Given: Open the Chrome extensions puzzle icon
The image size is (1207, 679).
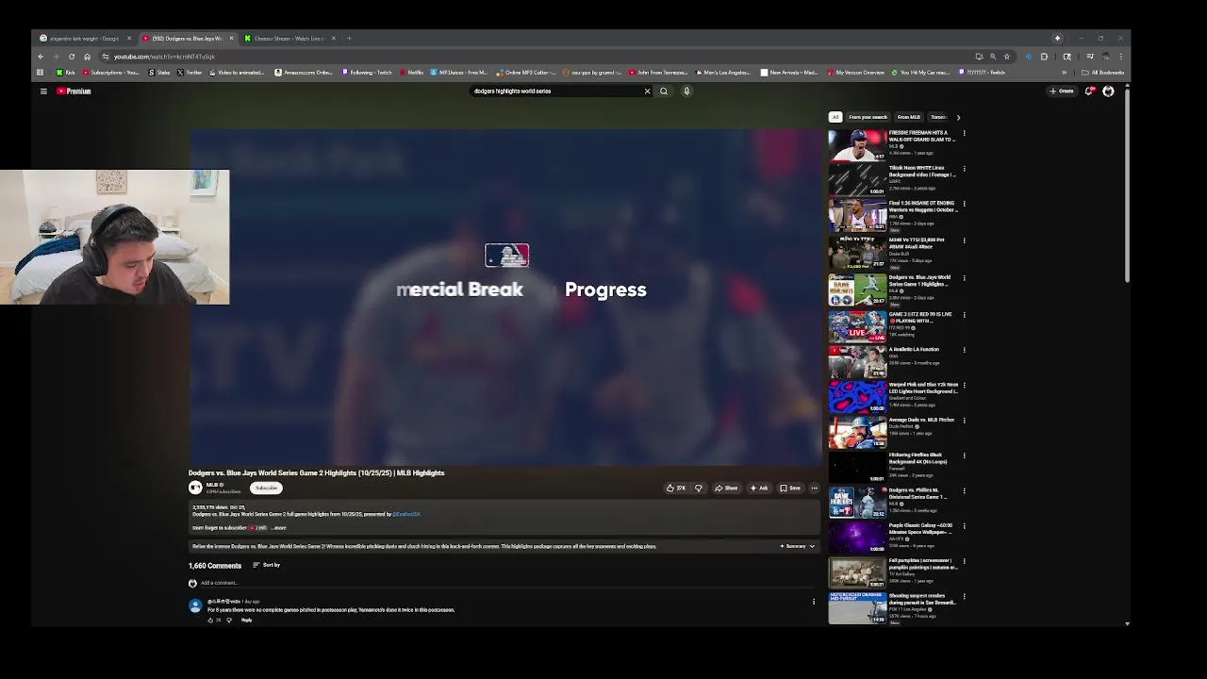Looking at the screenshot, I should (1044, 57).
